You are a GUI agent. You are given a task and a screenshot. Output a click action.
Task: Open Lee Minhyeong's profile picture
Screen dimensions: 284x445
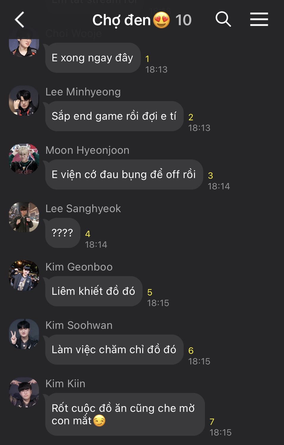point(24,101)
